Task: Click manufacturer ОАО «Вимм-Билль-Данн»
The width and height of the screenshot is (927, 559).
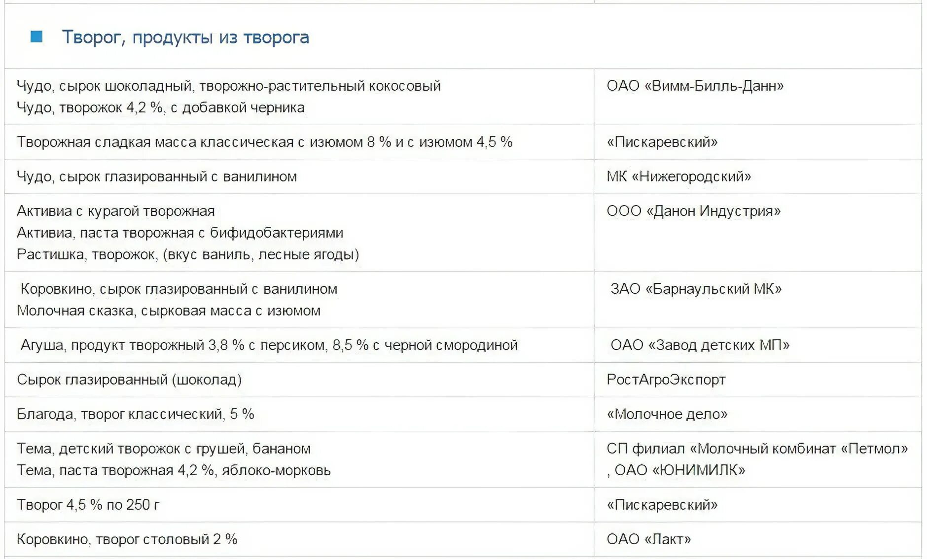Action: point(695,86)
